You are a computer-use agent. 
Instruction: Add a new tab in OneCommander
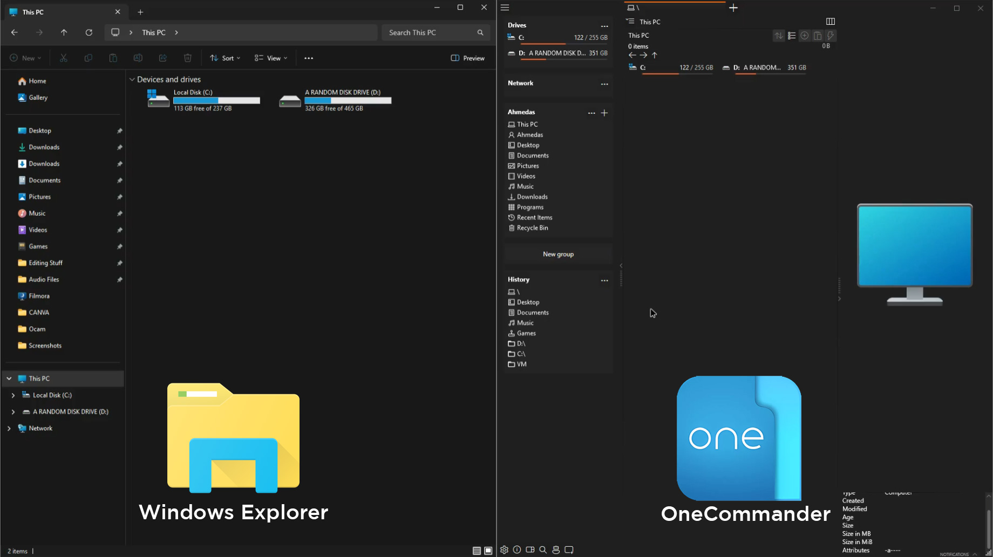733,8
